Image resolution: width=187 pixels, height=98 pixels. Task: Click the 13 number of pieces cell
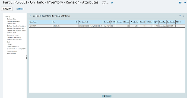(x=123, y=26)
